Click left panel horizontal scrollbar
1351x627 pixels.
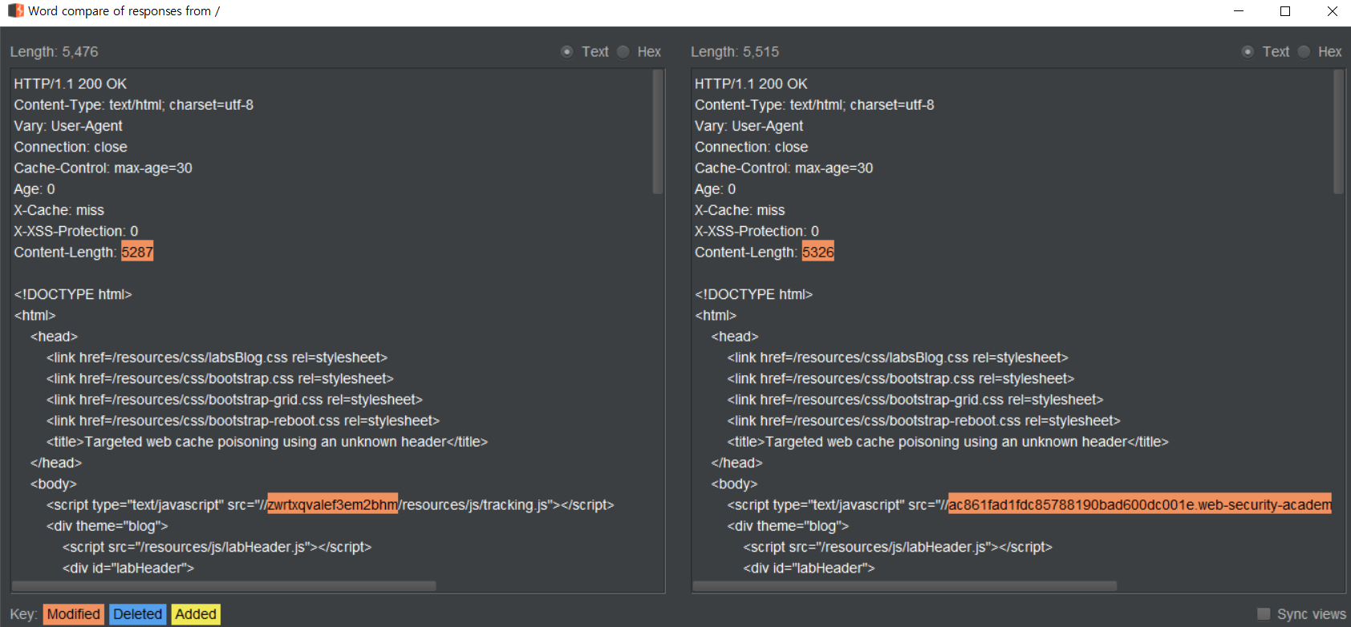(225, 586)
